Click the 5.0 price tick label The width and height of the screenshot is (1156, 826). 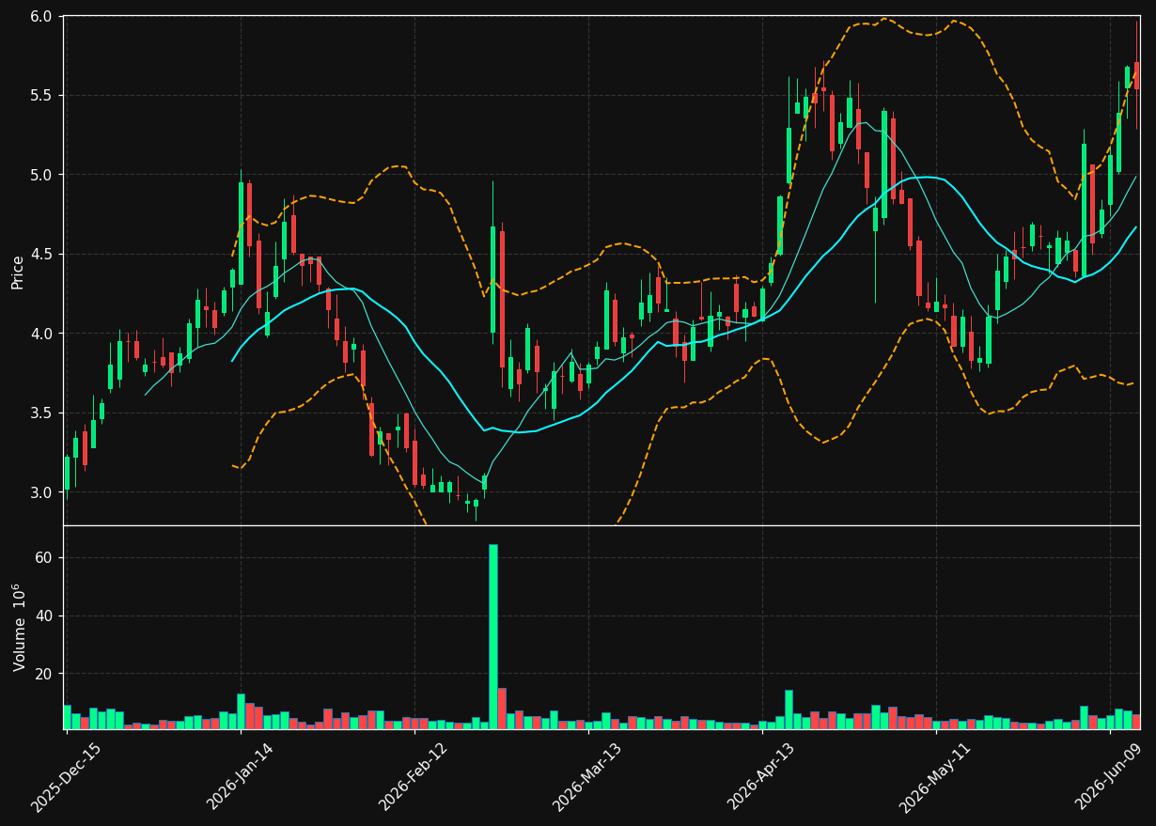(x=41, y=175)
